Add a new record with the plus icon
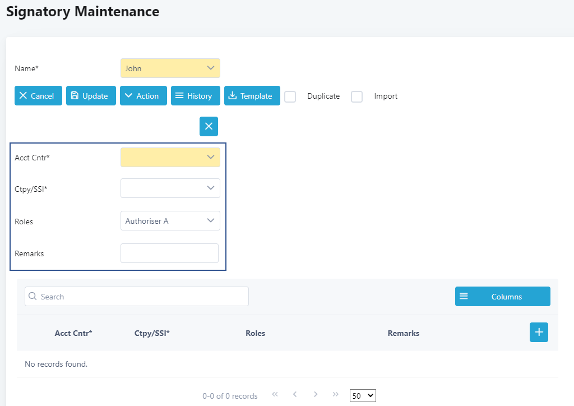Viewport: 574px width, 406px height. pos(539,333)
